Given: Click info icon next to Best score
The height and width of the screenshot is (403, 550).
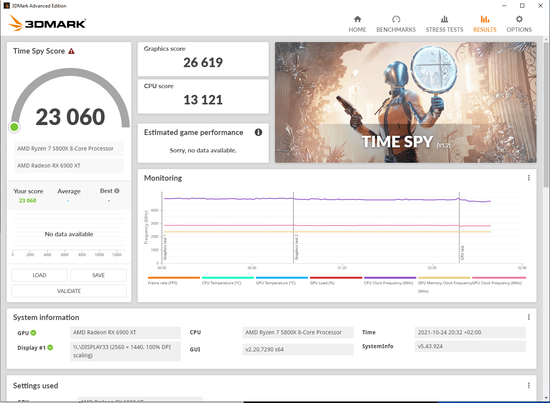Looking at the screenshot, I should pos(117,191).
